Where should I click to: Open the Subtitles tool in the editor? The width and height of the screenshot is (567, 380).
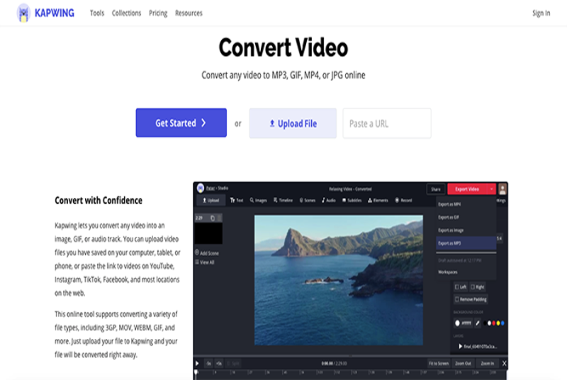[352, 201]
